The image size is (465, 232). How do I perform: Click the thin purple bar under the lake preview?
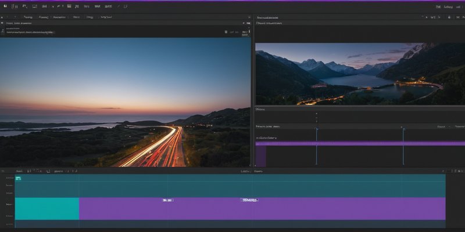coord(360,143)
